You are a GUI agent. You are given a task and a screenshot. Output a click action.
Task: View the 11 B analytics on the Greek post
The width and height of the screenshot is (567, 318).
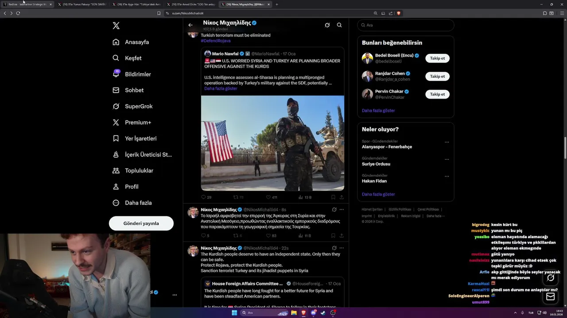305,236
